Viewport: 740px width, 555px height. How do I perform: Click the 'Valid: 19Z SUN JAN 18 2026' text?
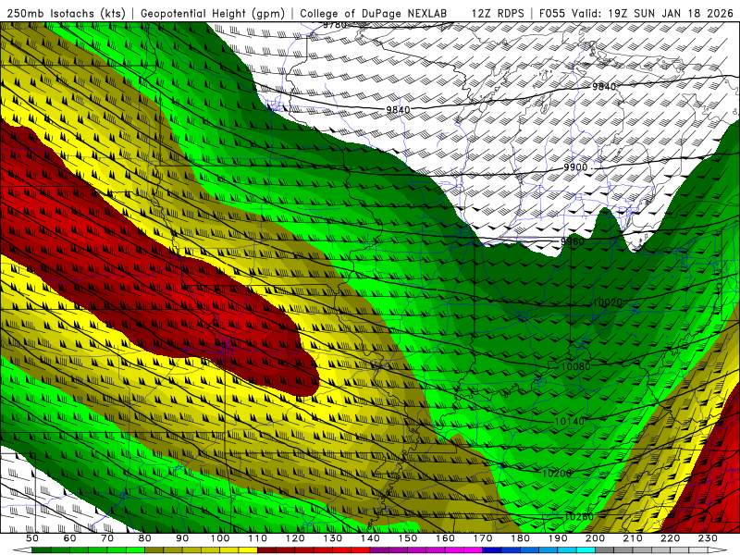[x=653, y=13]
